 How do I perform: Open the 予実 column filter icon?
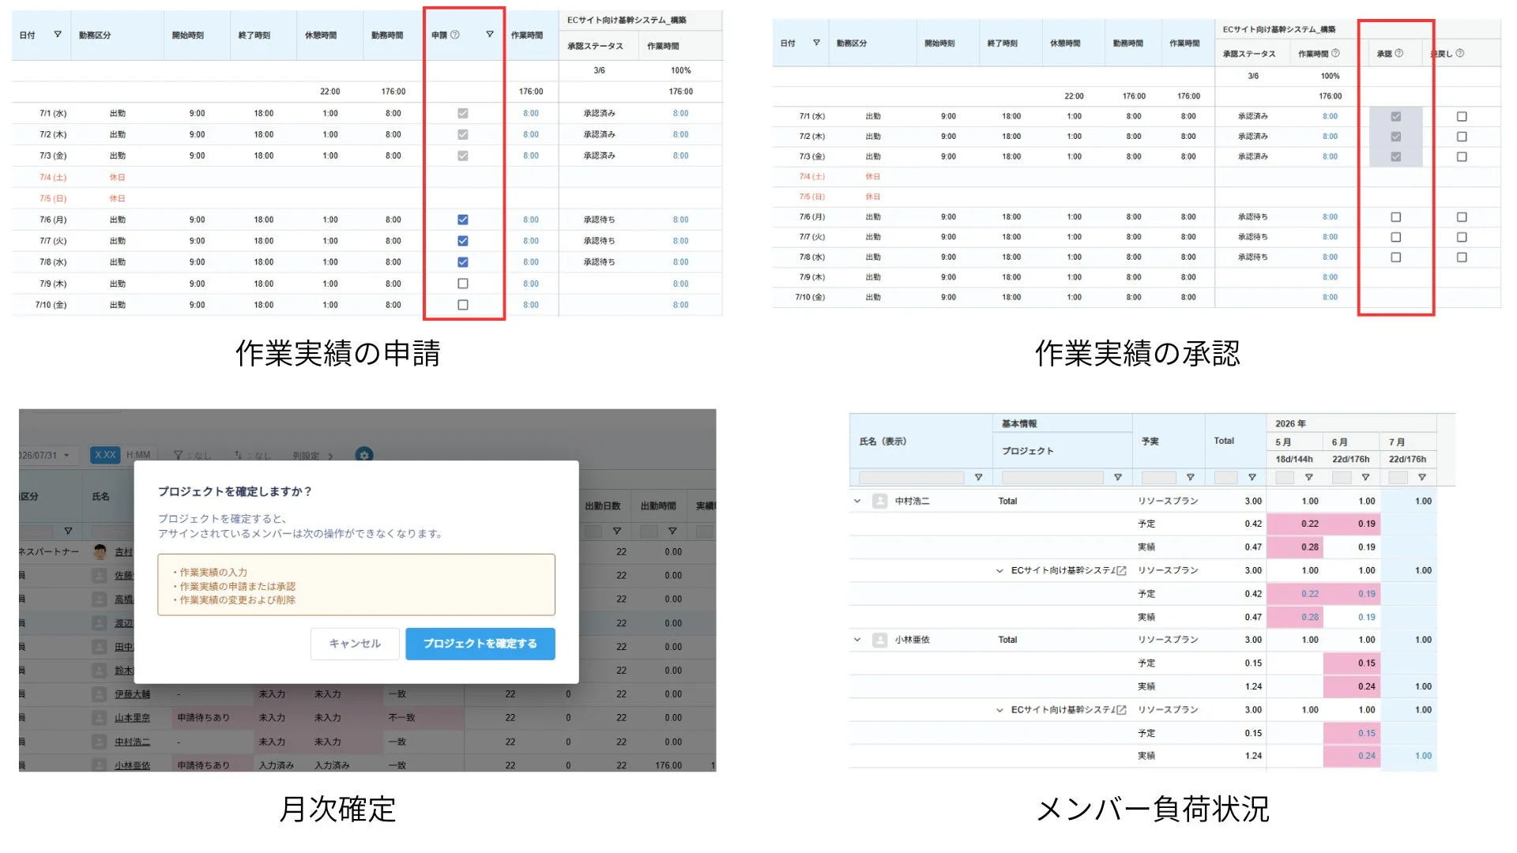(x=1191, y=478)
